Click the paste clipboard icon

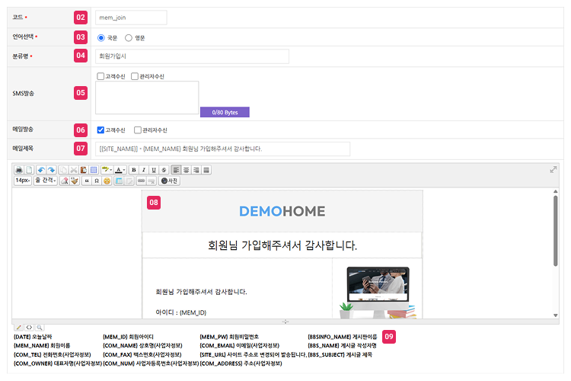click(84, 170)
